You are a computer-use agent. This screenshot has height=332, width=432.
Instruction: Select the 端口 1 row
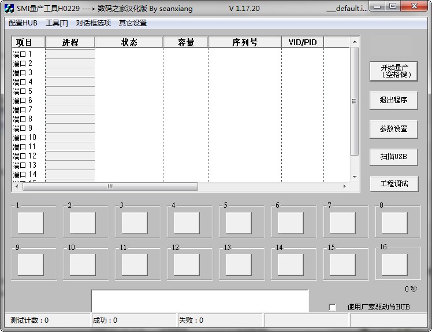(181, 54)
